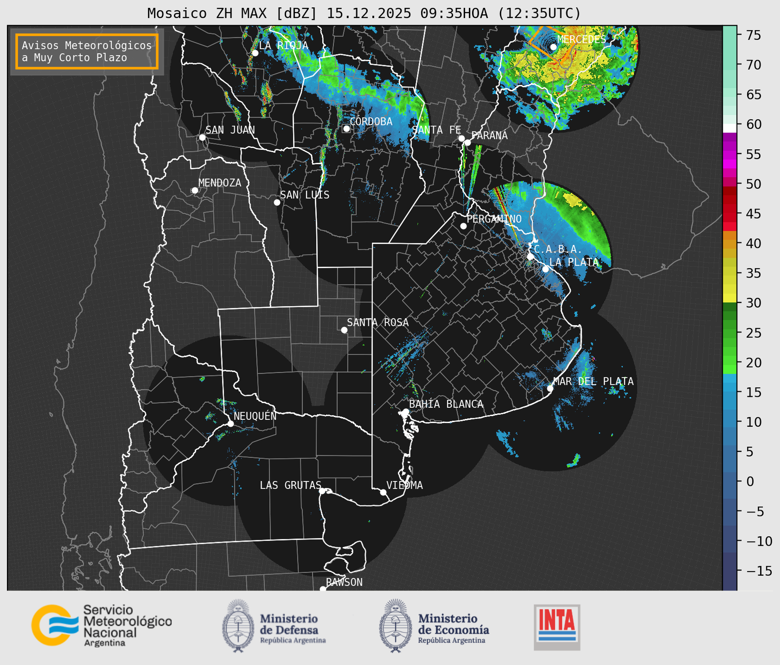Click the SAN JUAN city marker dot
Viewport: 780px width, 665px height.
click(x=202, y=137)
